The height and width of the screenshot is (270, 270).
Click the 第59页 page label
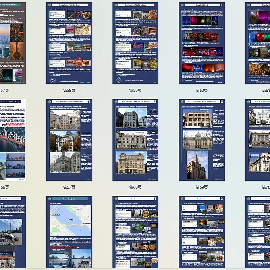coord(135,91)
